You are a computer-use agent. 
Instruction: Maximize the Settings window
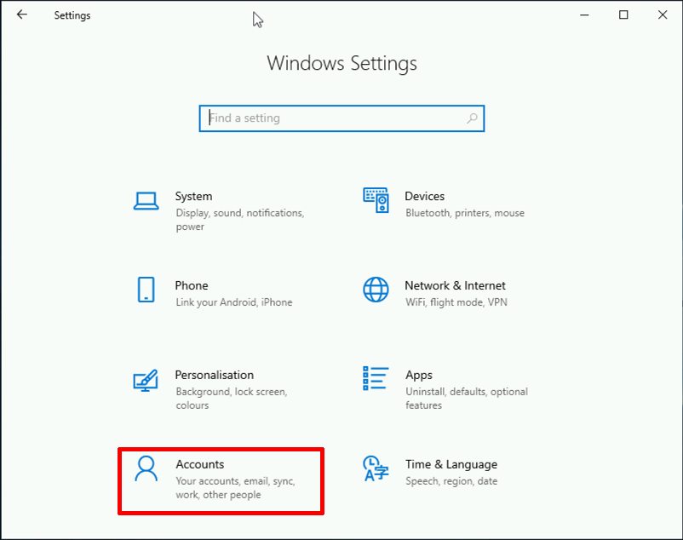(623, 14)
